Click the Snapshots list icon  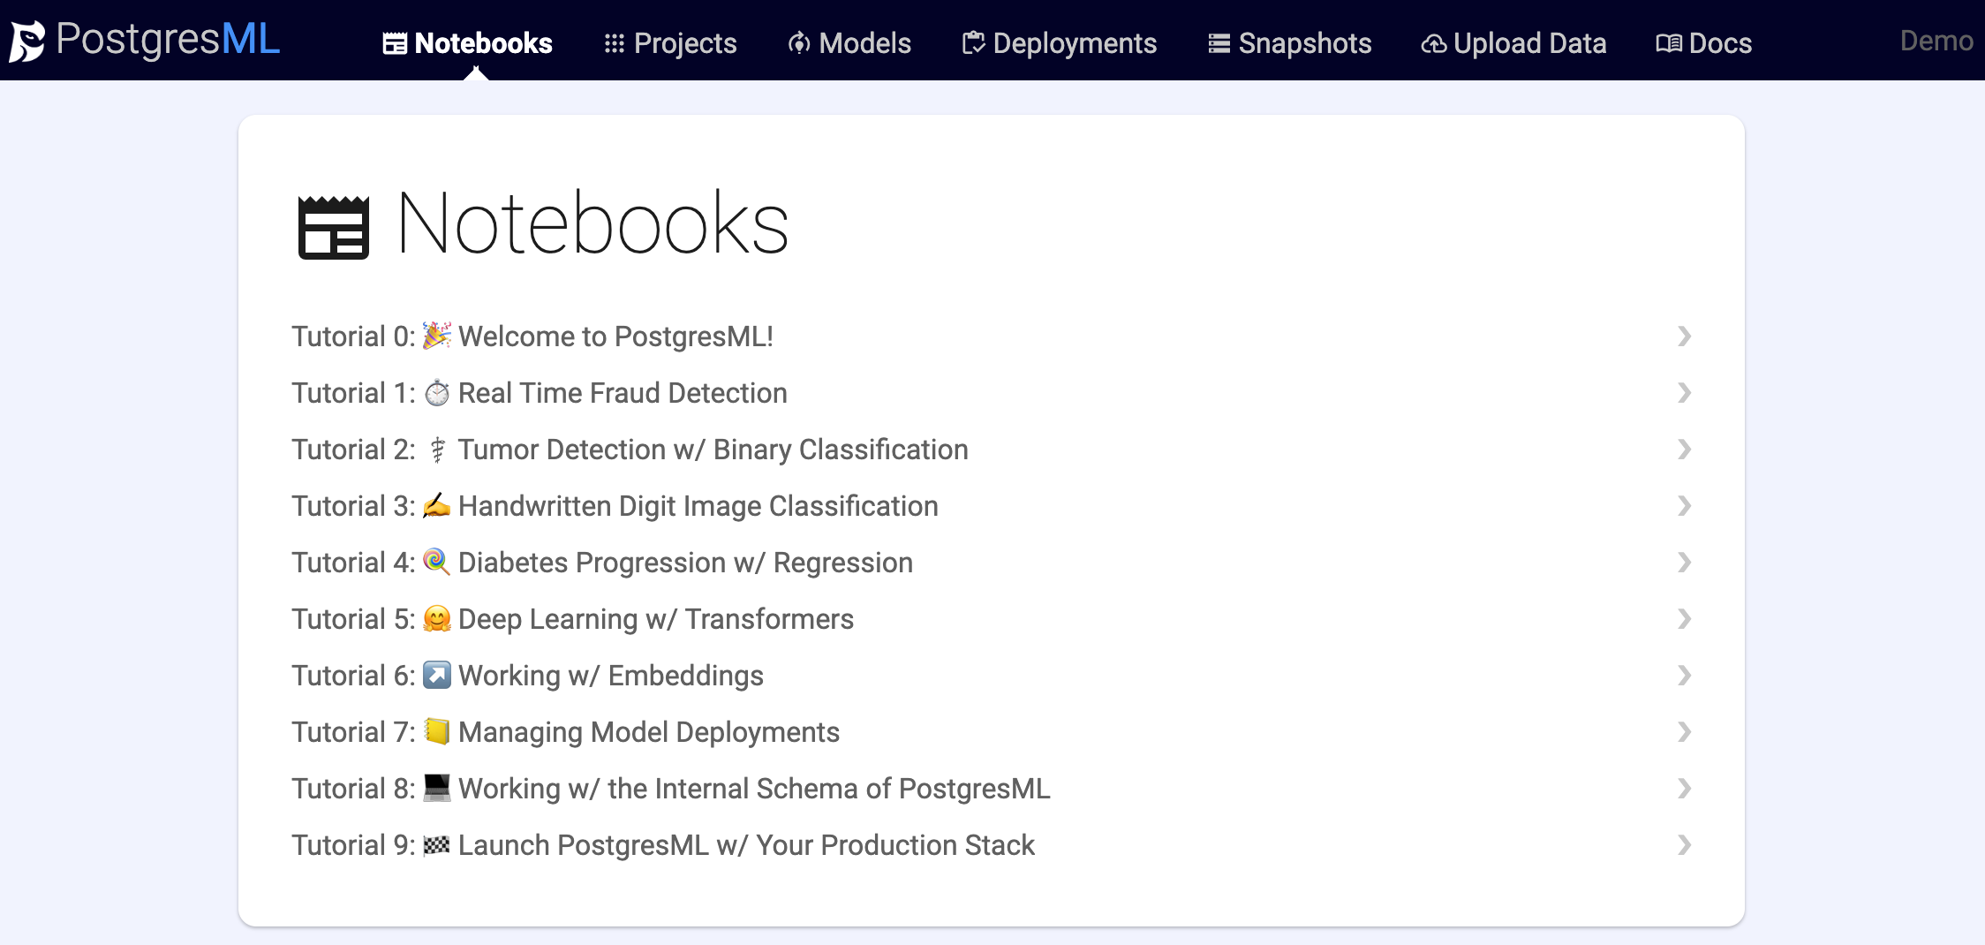click(x=1219, y=43)
